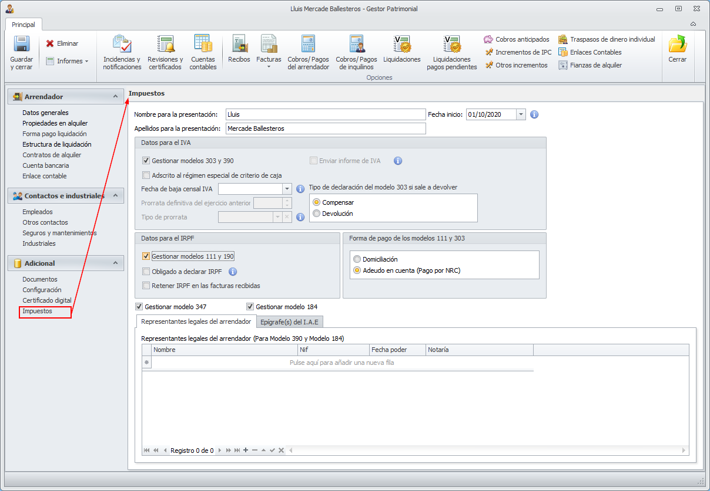Open Fianzas de alquiler
Image resolution: width=710 pixels, height=491 pixels.
(590, 65)
